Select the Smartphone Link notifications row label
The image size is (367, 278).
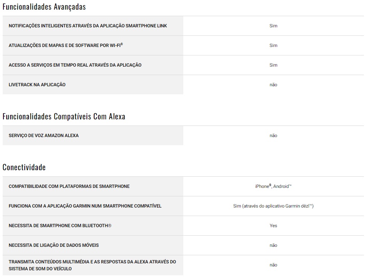coord(88,26)
